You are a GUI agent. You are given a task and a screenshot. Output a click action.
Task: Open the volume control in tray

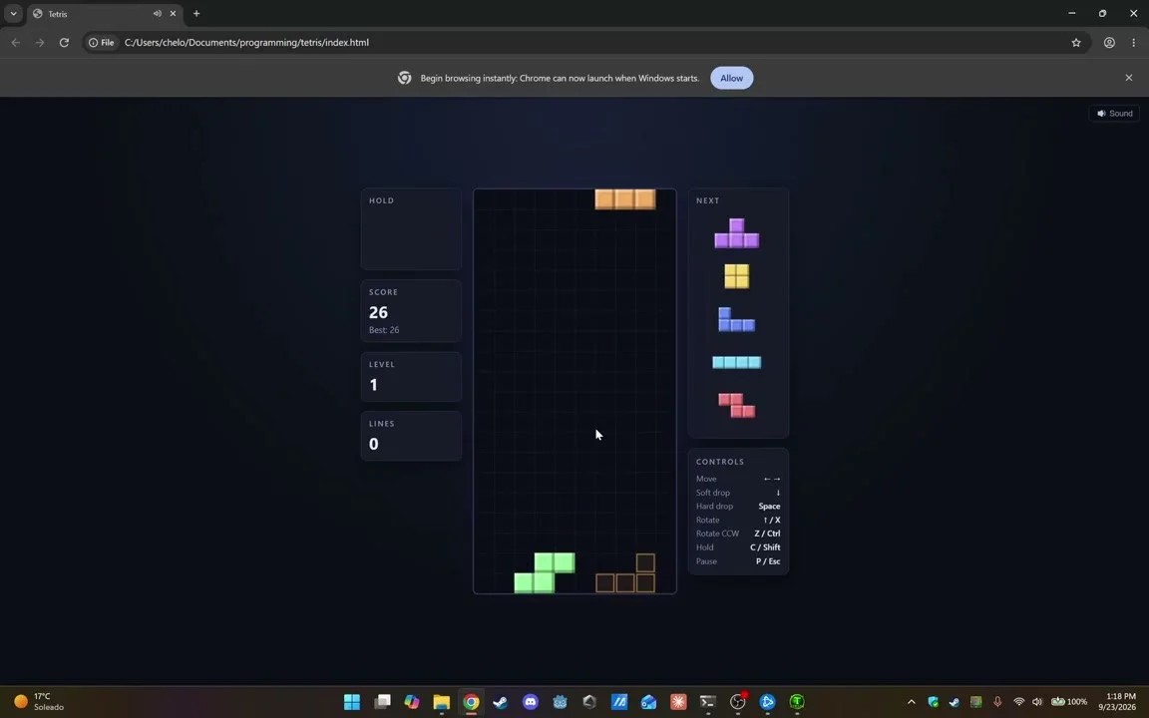point(1037,702)
